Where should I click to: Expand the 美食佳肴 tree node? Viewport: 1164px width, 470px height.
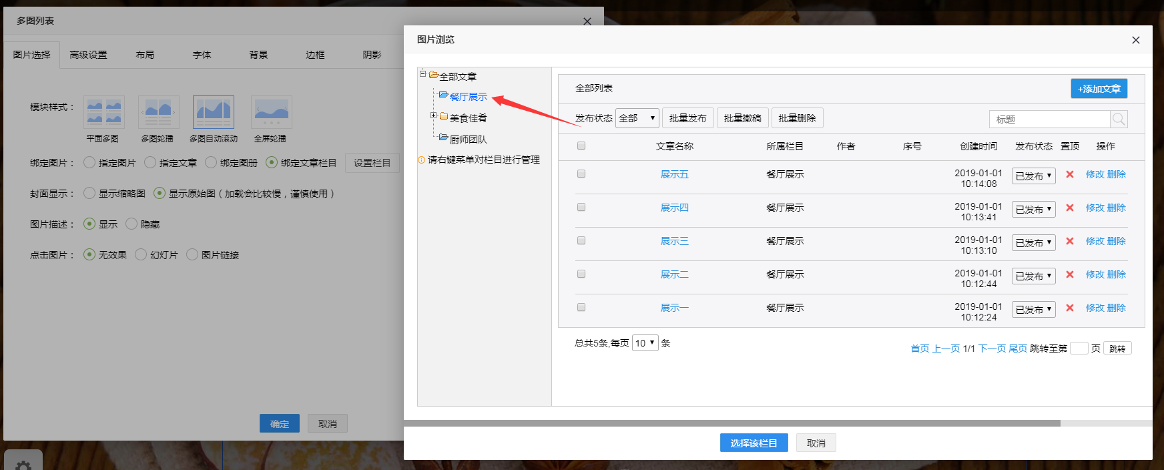tap(433, 116)
